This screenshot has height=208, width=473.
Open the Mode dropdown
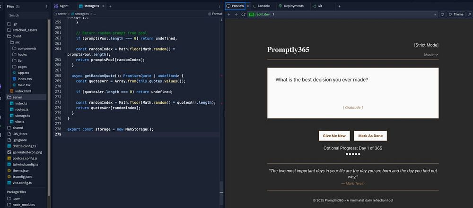pyautogui.click(x=431, y=55)
